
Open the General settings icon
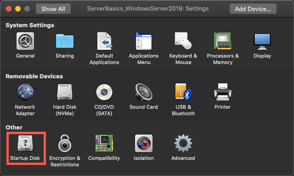25,41
